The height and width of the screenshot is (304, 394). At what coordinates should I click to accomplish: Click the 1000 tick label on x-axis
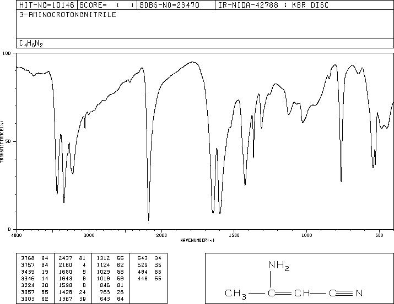coord(306,235)
